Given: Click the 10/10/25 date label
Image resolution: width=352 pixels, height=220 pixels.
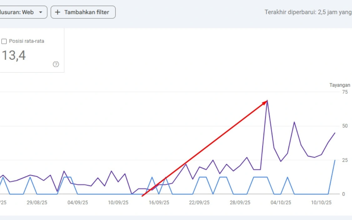Looking at the screenshot, I should tap(321, 202).
